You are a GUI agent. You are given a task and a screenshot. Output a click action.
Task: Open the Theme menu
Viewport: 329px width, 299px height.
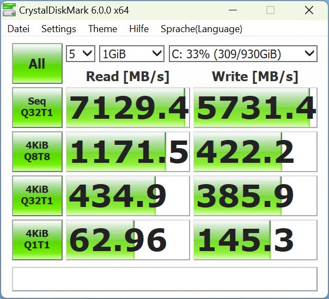tap(102, 29)
